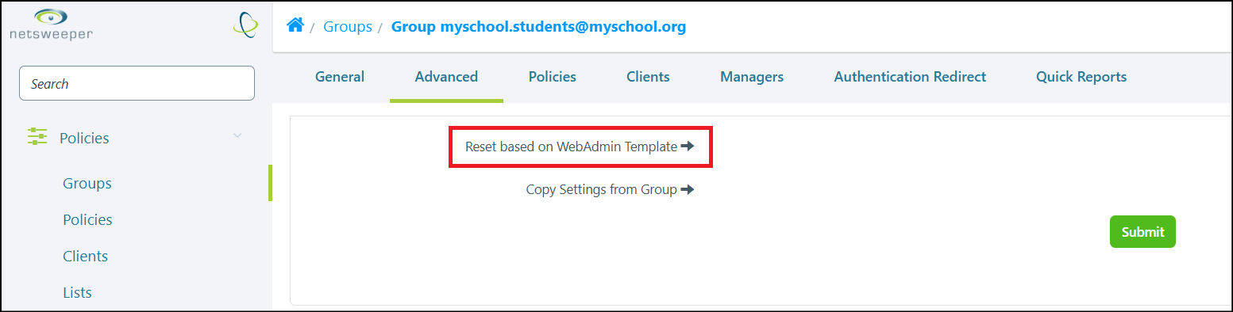Viewport: 1233px width, 312px height.
Task: Open the Quick Reports tab
Action: coord(1081,77)
